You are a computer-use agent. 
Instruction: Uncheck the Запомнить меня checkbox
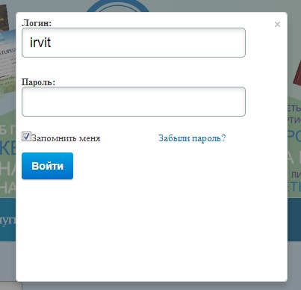coord(26,137)
